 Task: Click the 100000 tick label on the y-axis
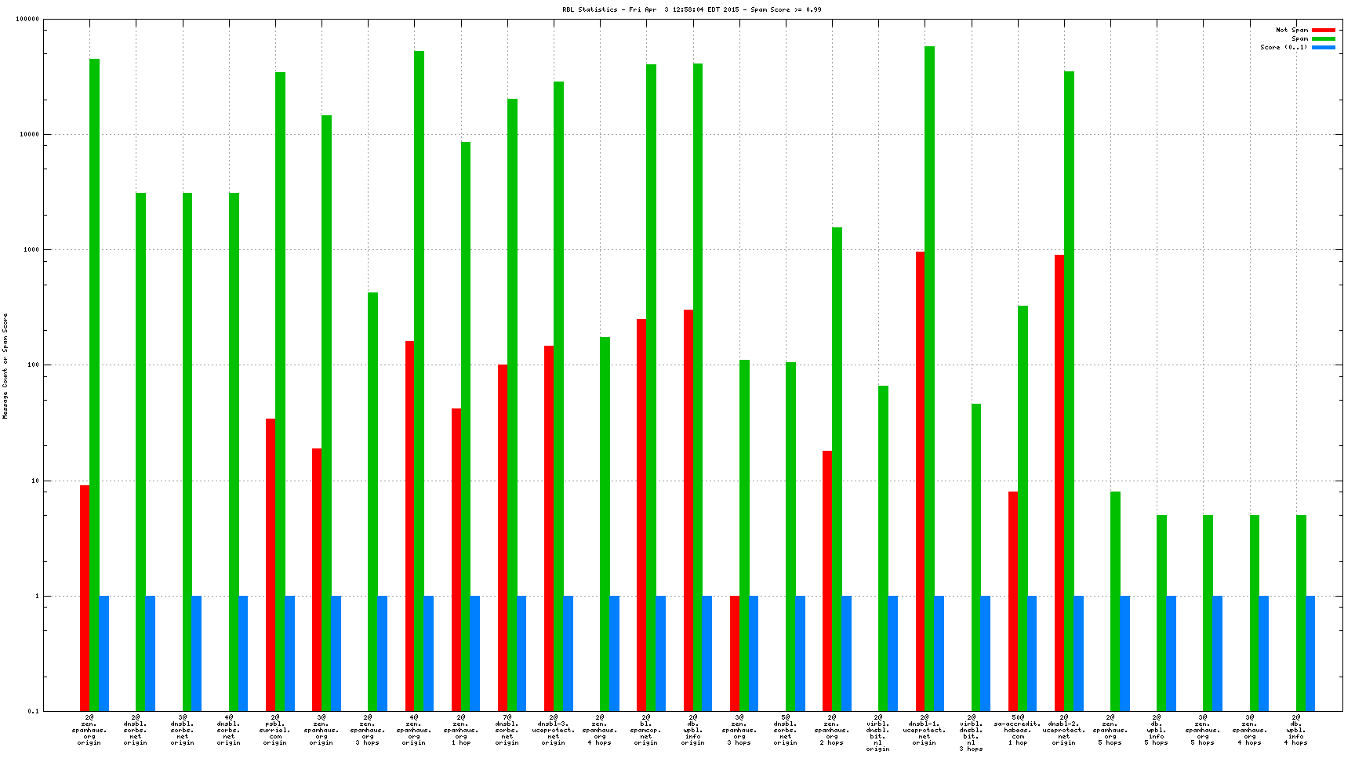point(27,20)
